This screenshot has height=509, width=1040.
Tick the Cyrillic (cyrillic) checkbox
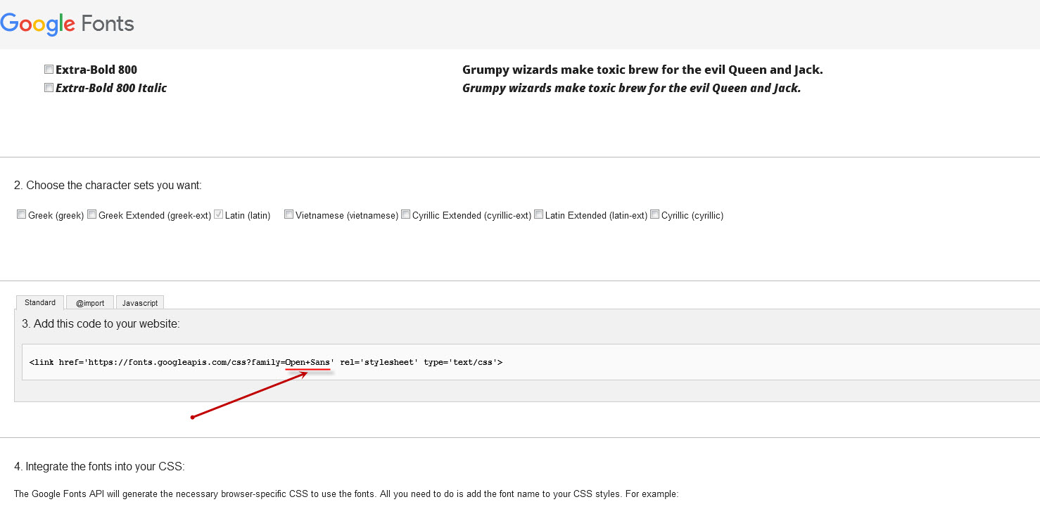655,215
